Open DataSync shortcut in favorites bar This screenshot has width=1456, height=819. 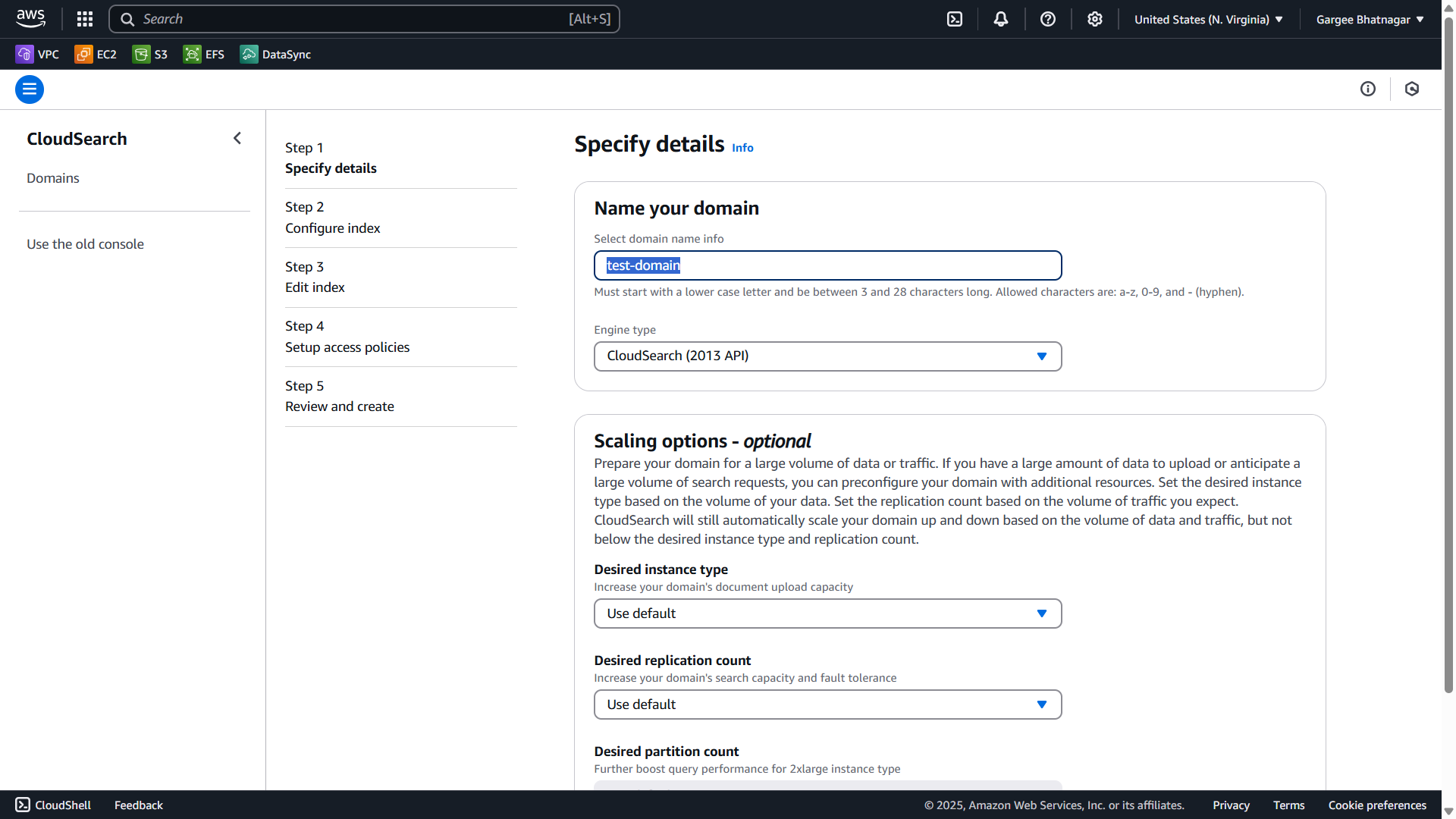coord(276,54)
